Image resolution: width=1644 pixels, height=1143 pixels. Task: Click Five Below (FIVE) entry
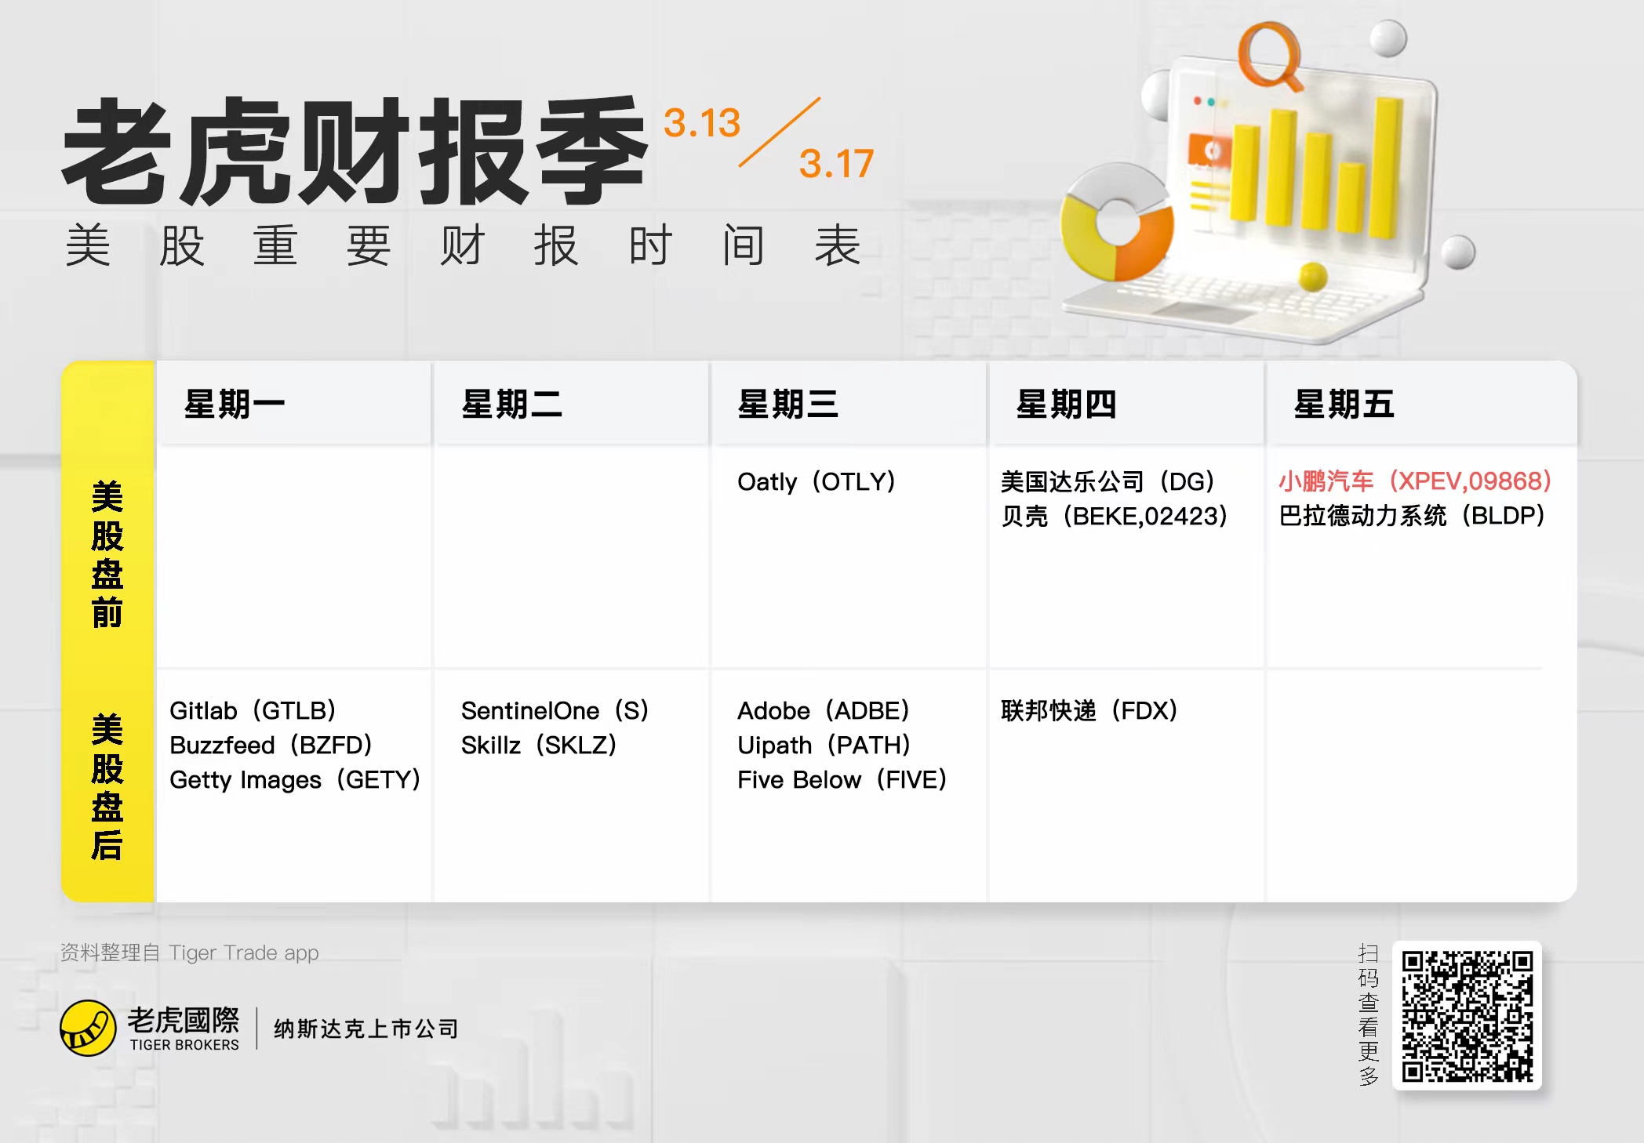(842, 779)
